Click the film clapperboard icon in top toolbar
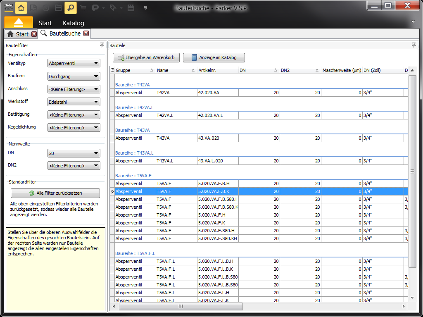 (131, 7)
